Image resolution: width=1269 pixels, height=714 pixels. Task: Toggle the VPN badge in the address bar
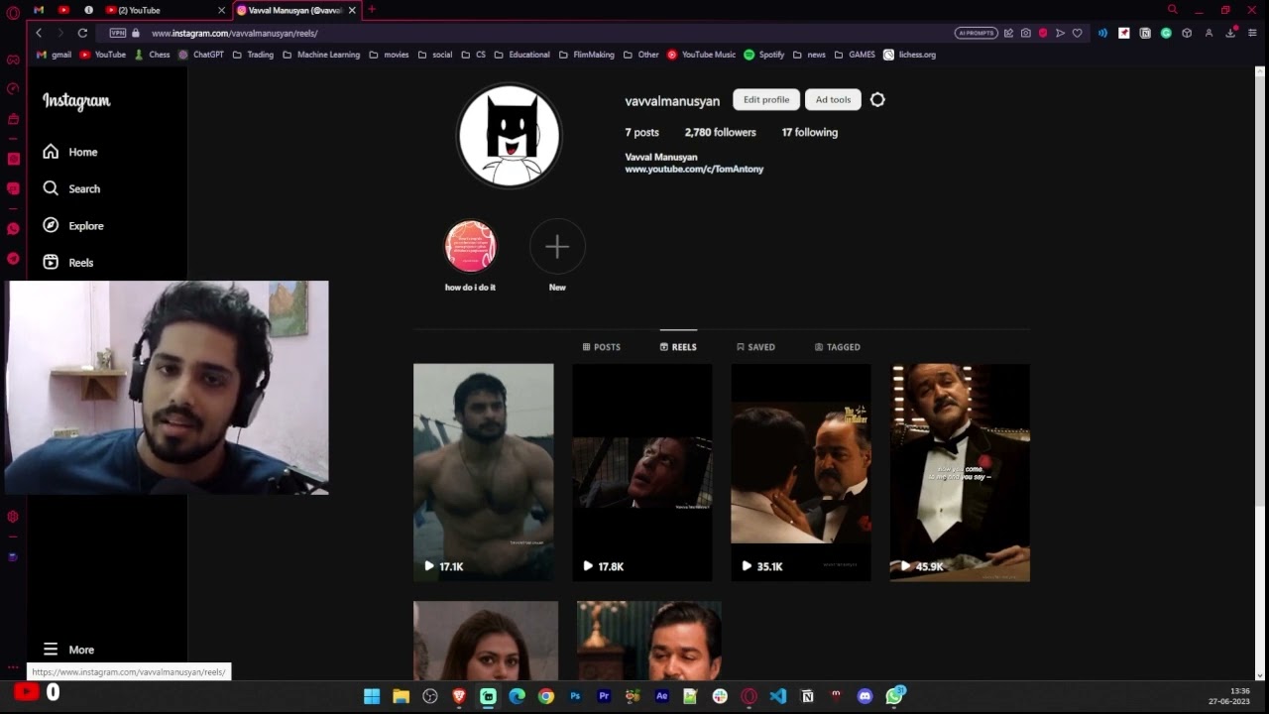tap(118, 32)
